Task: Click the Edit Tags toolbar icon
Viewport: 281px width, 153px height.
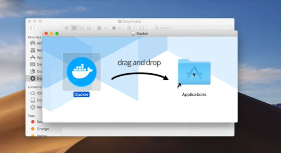Action: pyautogui.click(x=141, y=28)
